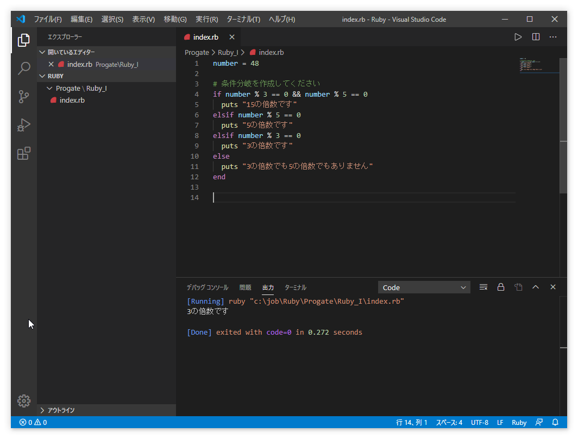Open the ターミナル menu in menu bar
Image resolution: width=578 pixels, height=439 pixels.
tap(243, 20)
